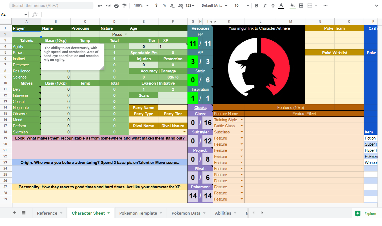Print the spreadsheet
The width and height of the screenshot is (382, 226).
tap(116, 6)
